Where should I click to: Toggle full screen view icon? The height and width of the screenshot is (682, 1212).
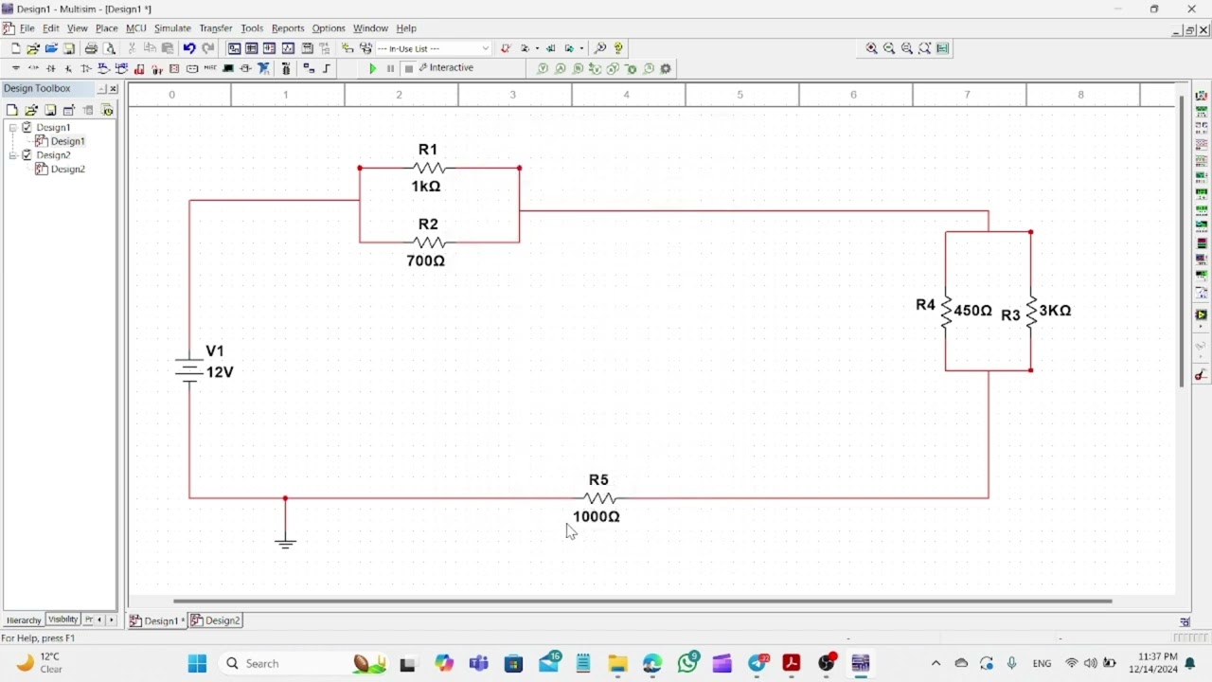click(944, 48)
